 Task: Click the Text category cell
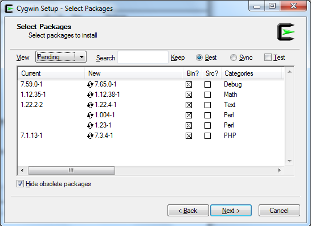click(x=230, y=105)
